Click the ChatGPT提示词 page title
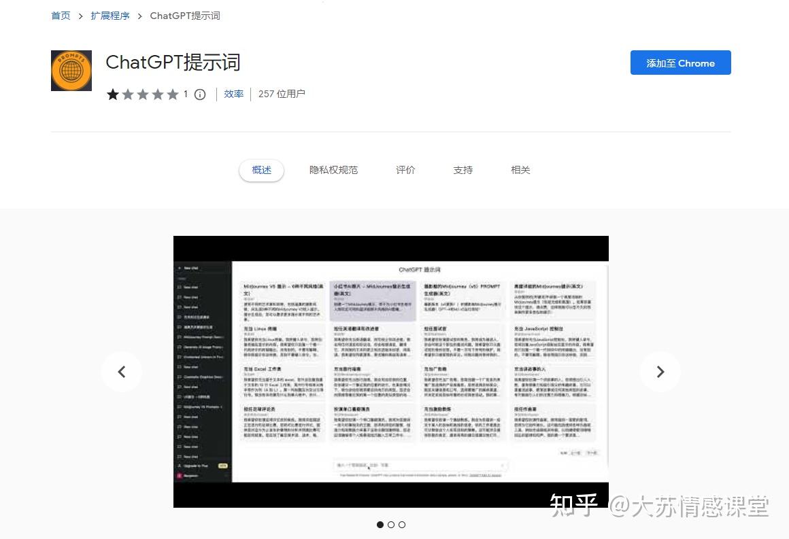This screenshot has width=789, height=539. tap(173, 63)
